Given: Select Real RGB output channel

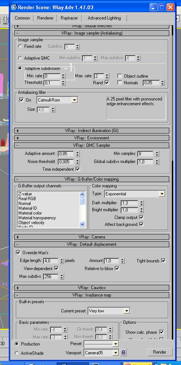Looking at the screenshot, I should 27,199.
